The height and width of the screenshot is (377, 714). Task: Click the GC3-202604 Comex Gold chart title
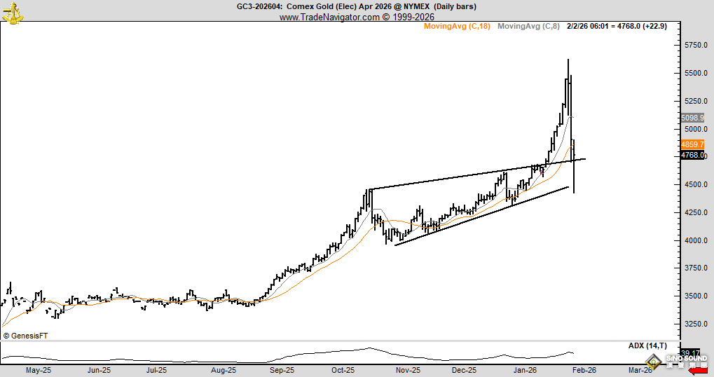(x=357, y=6)
